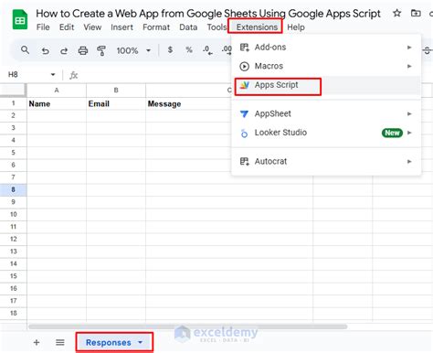Screen dimensions: 433x353
Task: Select the Responses sheet tab
Action: [x=114, y=342]
